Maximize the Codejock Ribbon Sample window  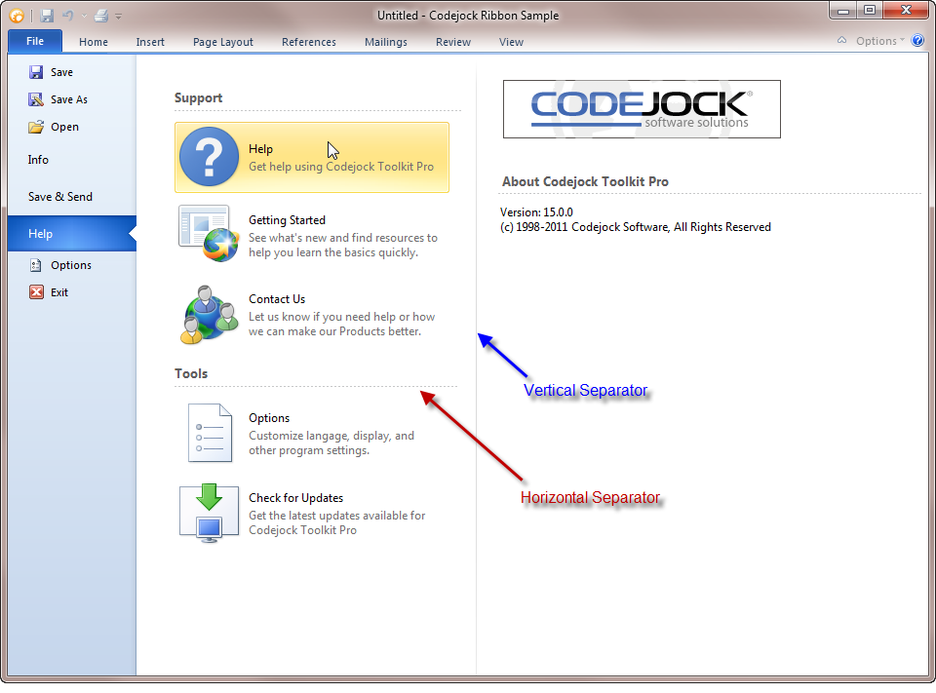(869, 10)
